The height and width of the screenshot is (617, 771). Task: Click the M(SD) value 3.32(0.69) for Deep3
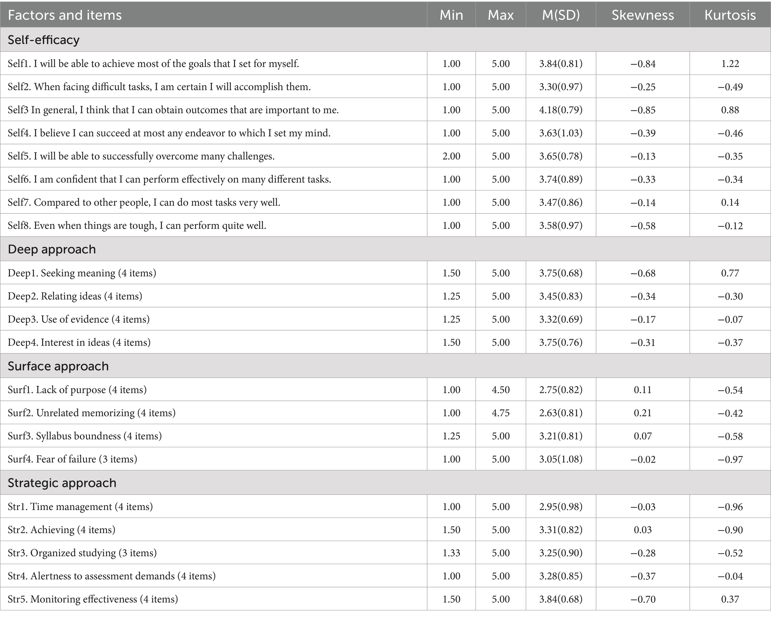[561, 319]
